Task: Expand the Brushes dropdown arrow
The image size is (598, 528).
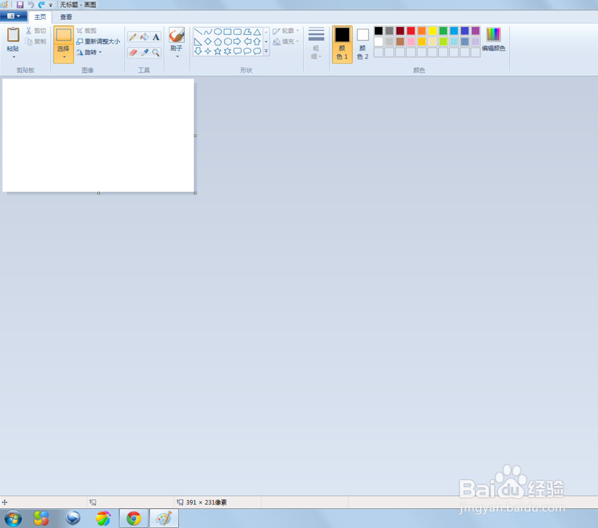Action: [178, 57]
